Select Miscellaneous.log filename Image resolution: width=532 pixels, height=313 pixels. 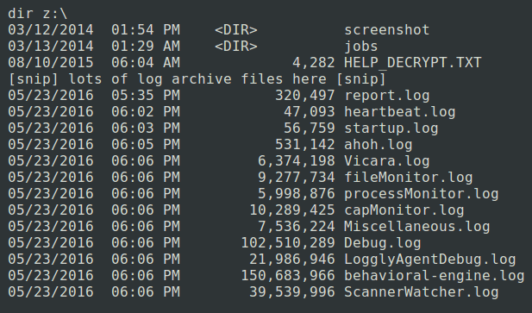pos(417,226)
